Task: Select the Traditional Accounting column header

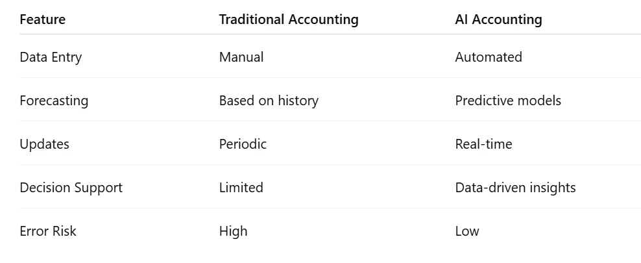Action: pyautogui.click(x=289, y=19)
